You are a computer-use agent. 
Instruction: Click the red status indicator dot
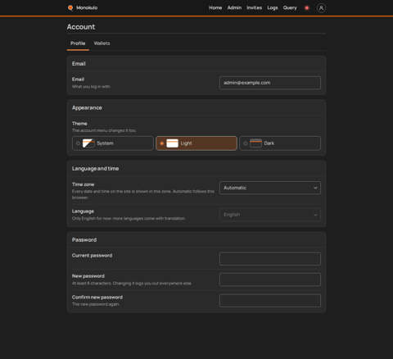click(307, 8)
